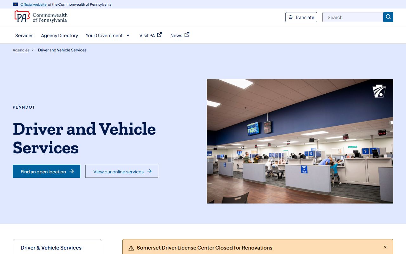Click the PENNDOT eyebrow label
This screenshot has height=254, width=406.
pos(24,107)
